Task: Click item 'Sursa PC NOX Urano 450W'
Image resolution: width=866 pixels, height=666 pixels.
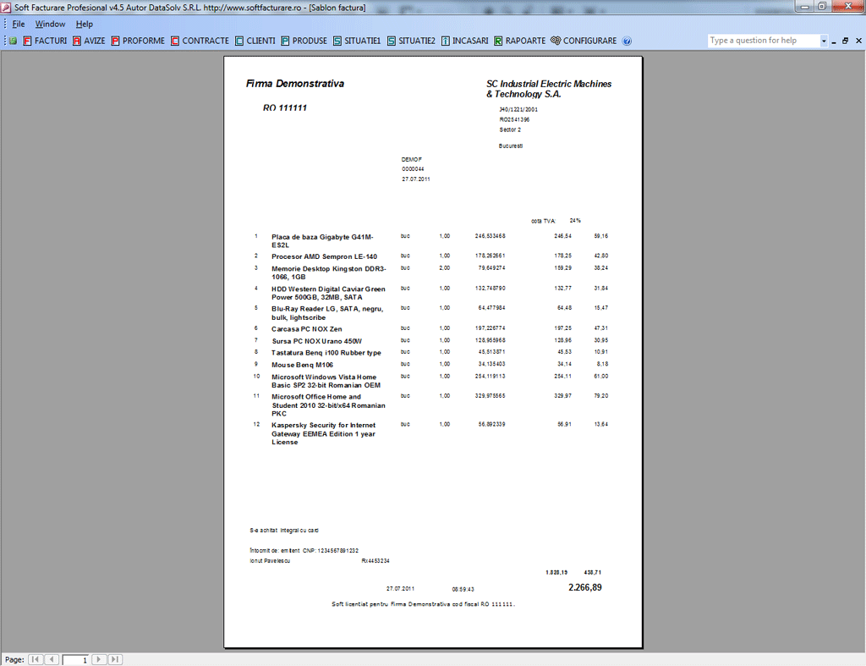Action: pos(317,341)
